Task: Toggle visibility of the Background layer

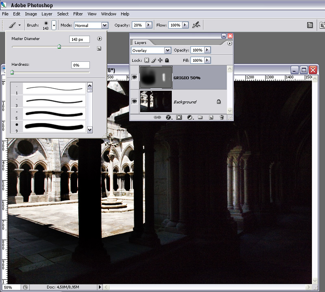Action: tap(134, 101)
